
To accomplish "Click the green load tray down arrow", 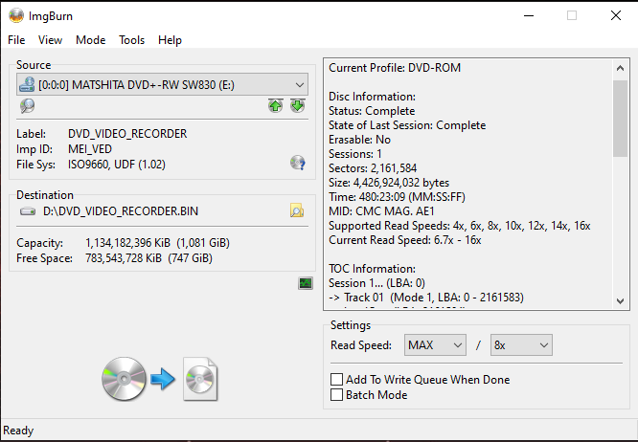I will click(x=297, y=106).
